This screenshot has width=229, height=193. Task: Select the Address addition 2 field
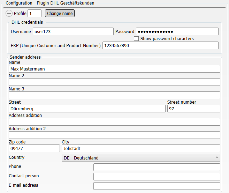pos(114,135)
